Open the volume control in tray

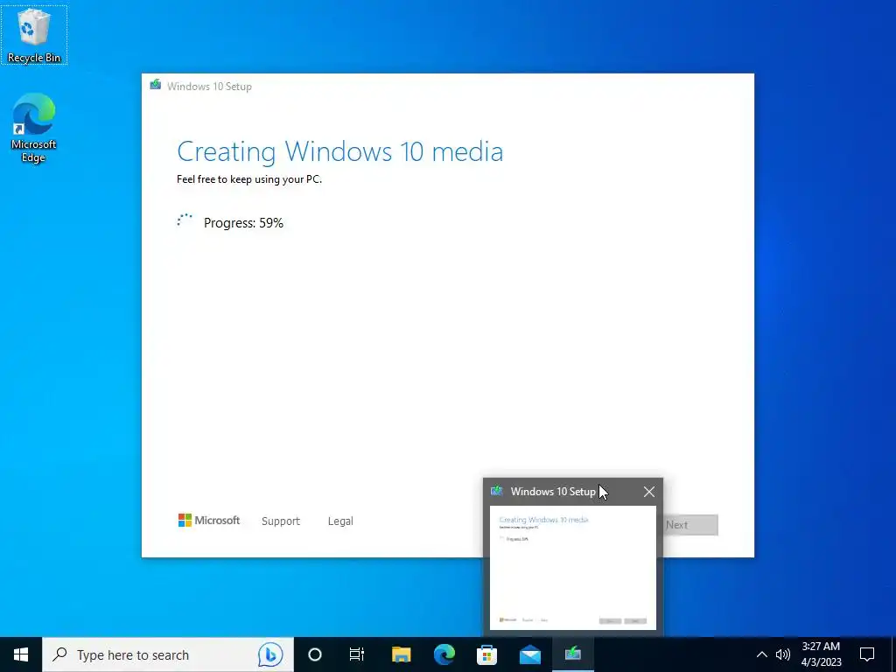coord(783,654)
